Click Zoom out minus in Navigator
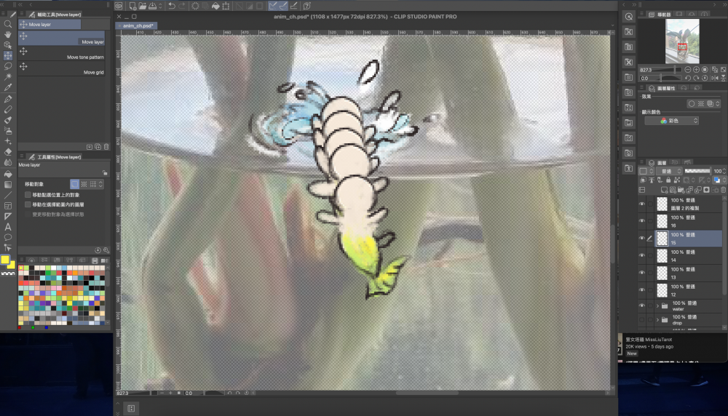Image resolution: width=728 pixels, height=416 pixels. pyautogui.click(x=688, y=70)
